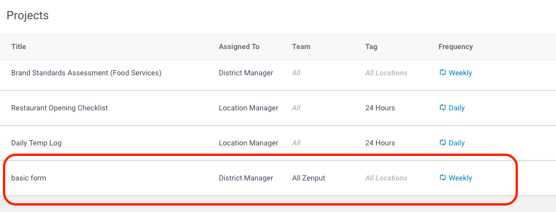Click recurrence icon in basic form row
Image resolution: width=556 pixels, height=212 pixels.
(442, 178)
